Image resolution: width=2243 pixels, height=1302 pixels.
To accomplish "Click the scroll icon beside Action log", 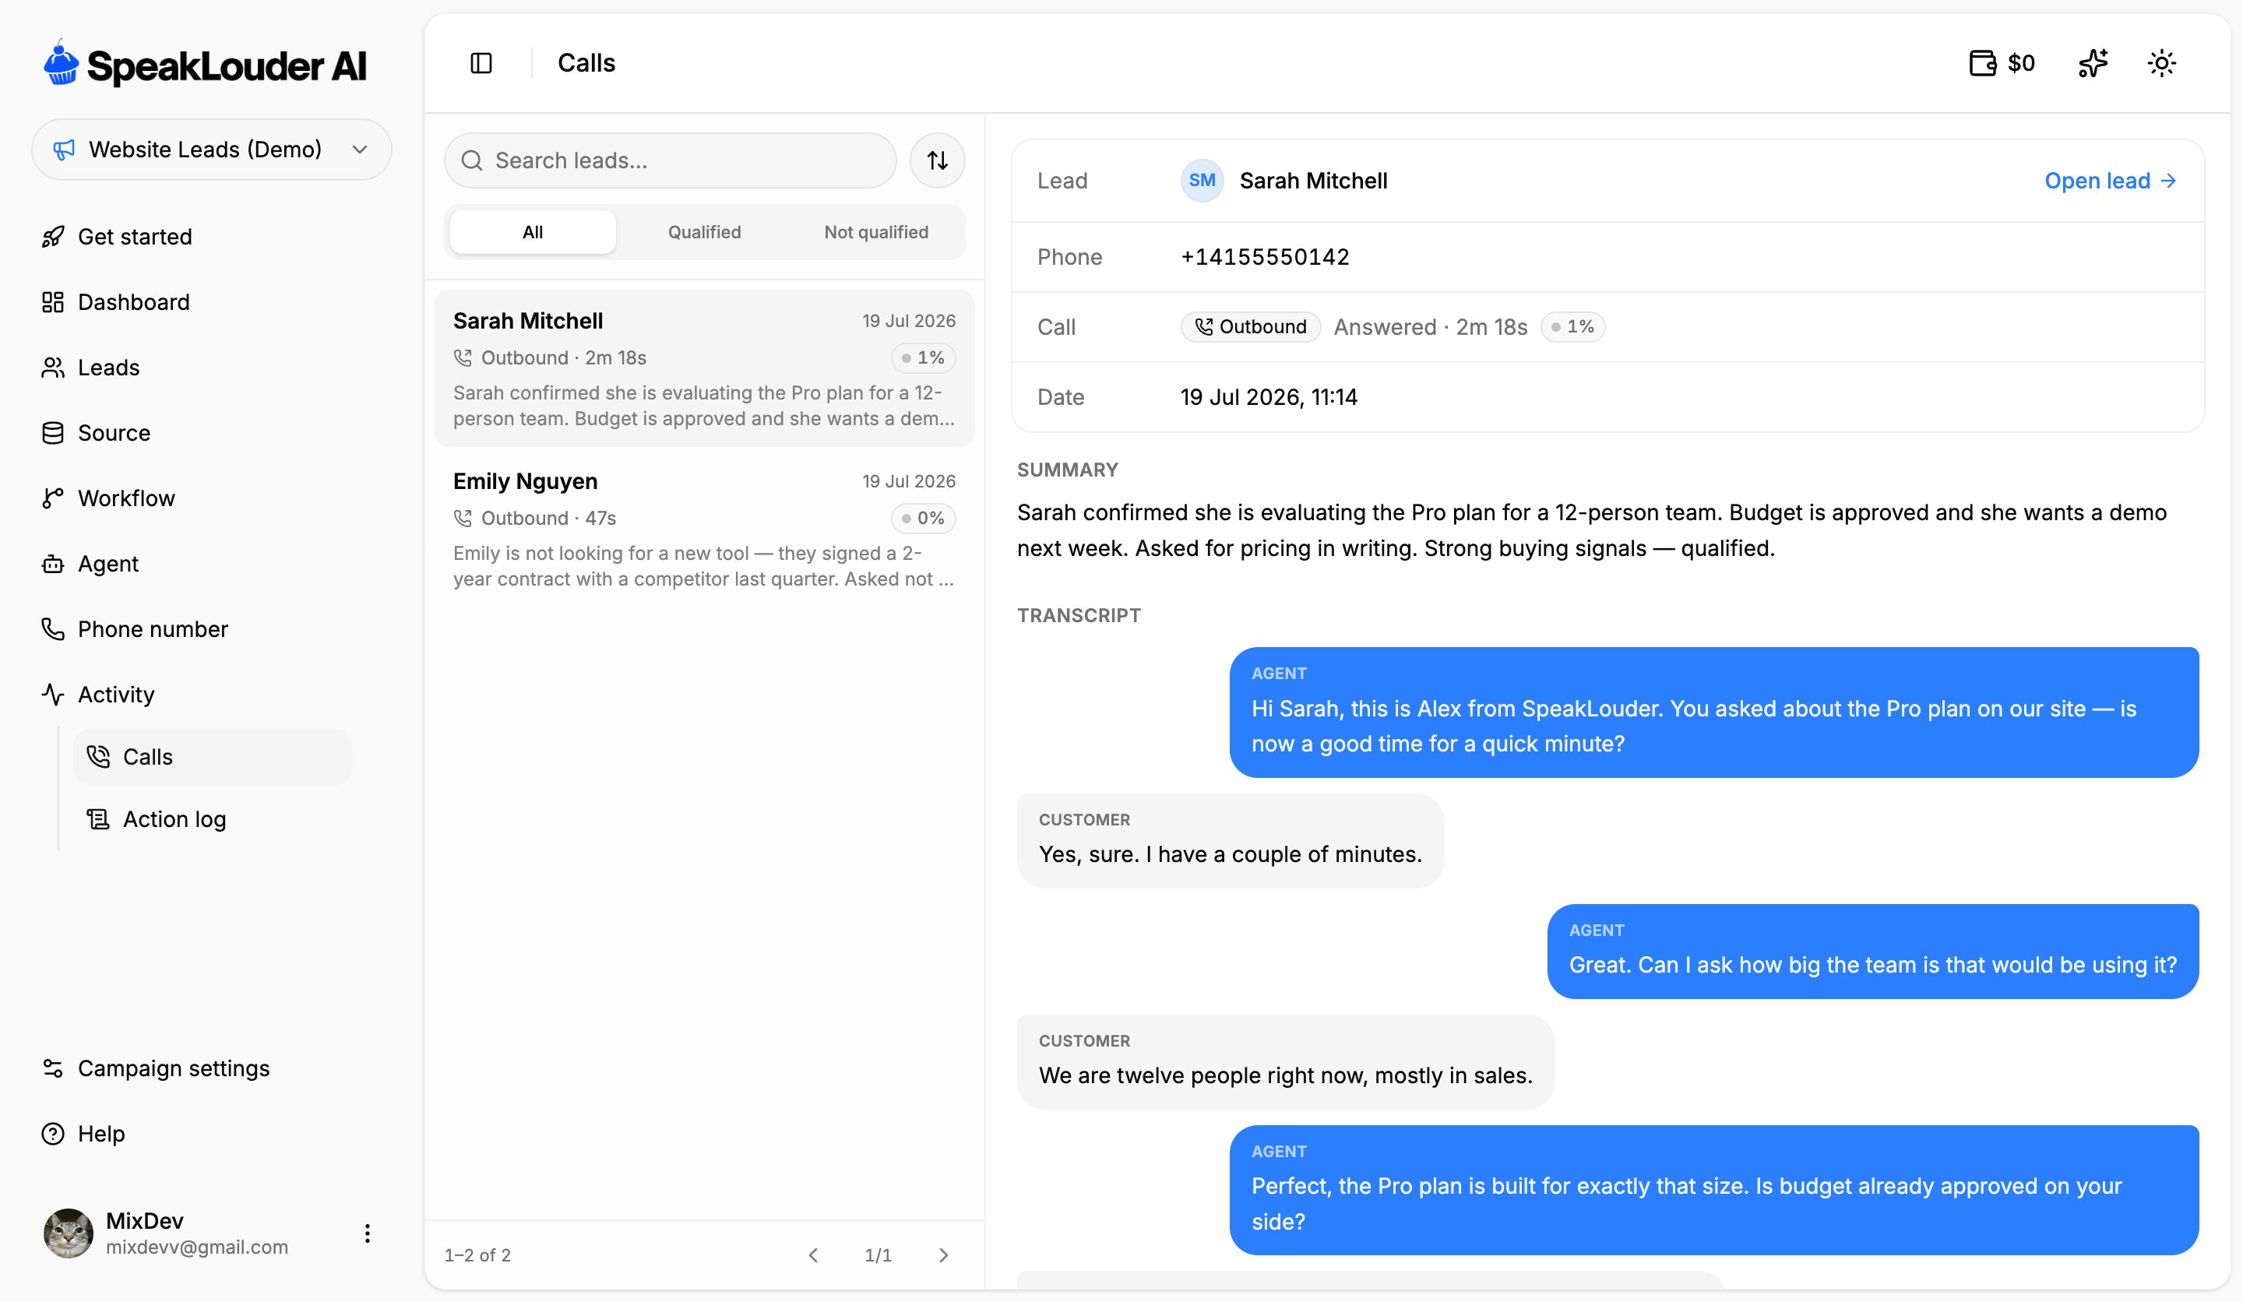I will tap(98, 818).
